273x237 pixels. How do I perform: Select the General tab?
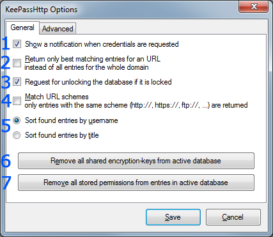22,28
